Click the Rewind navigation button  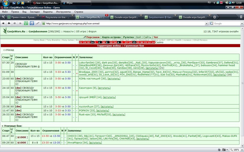(x=3, y=23)
